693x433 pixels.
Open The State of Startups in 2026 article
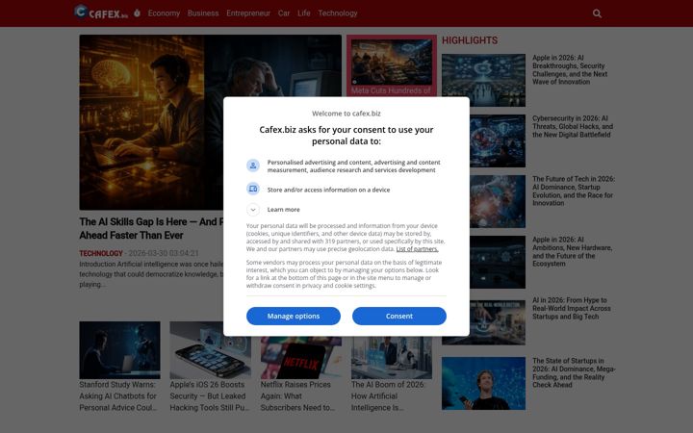(574, 373)
